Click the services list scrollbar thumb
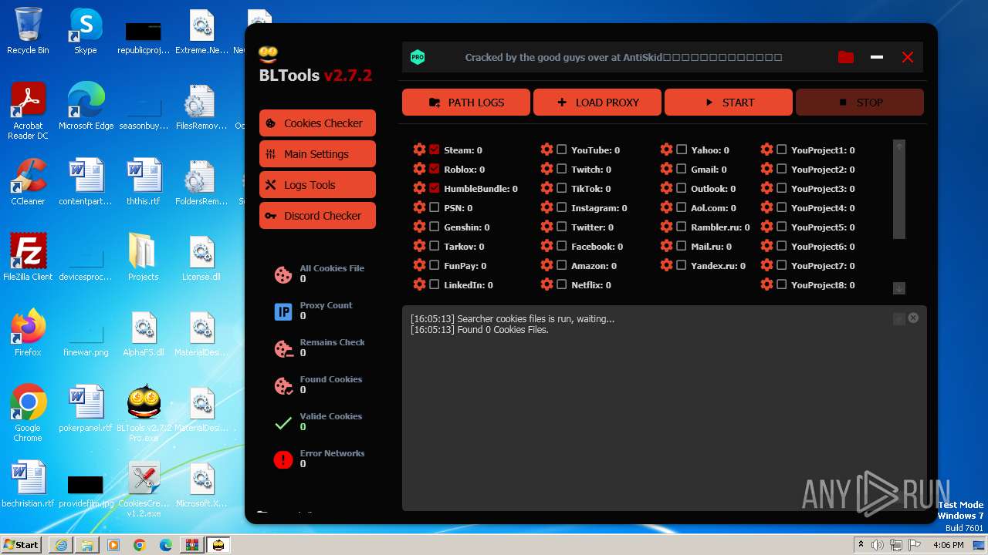This screenshot has width=988, height=555. point(899,196)
